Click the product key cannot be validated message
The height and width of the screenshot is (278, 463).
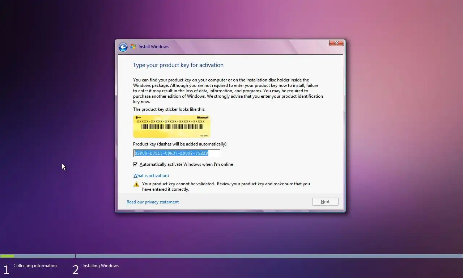[226, 186]
